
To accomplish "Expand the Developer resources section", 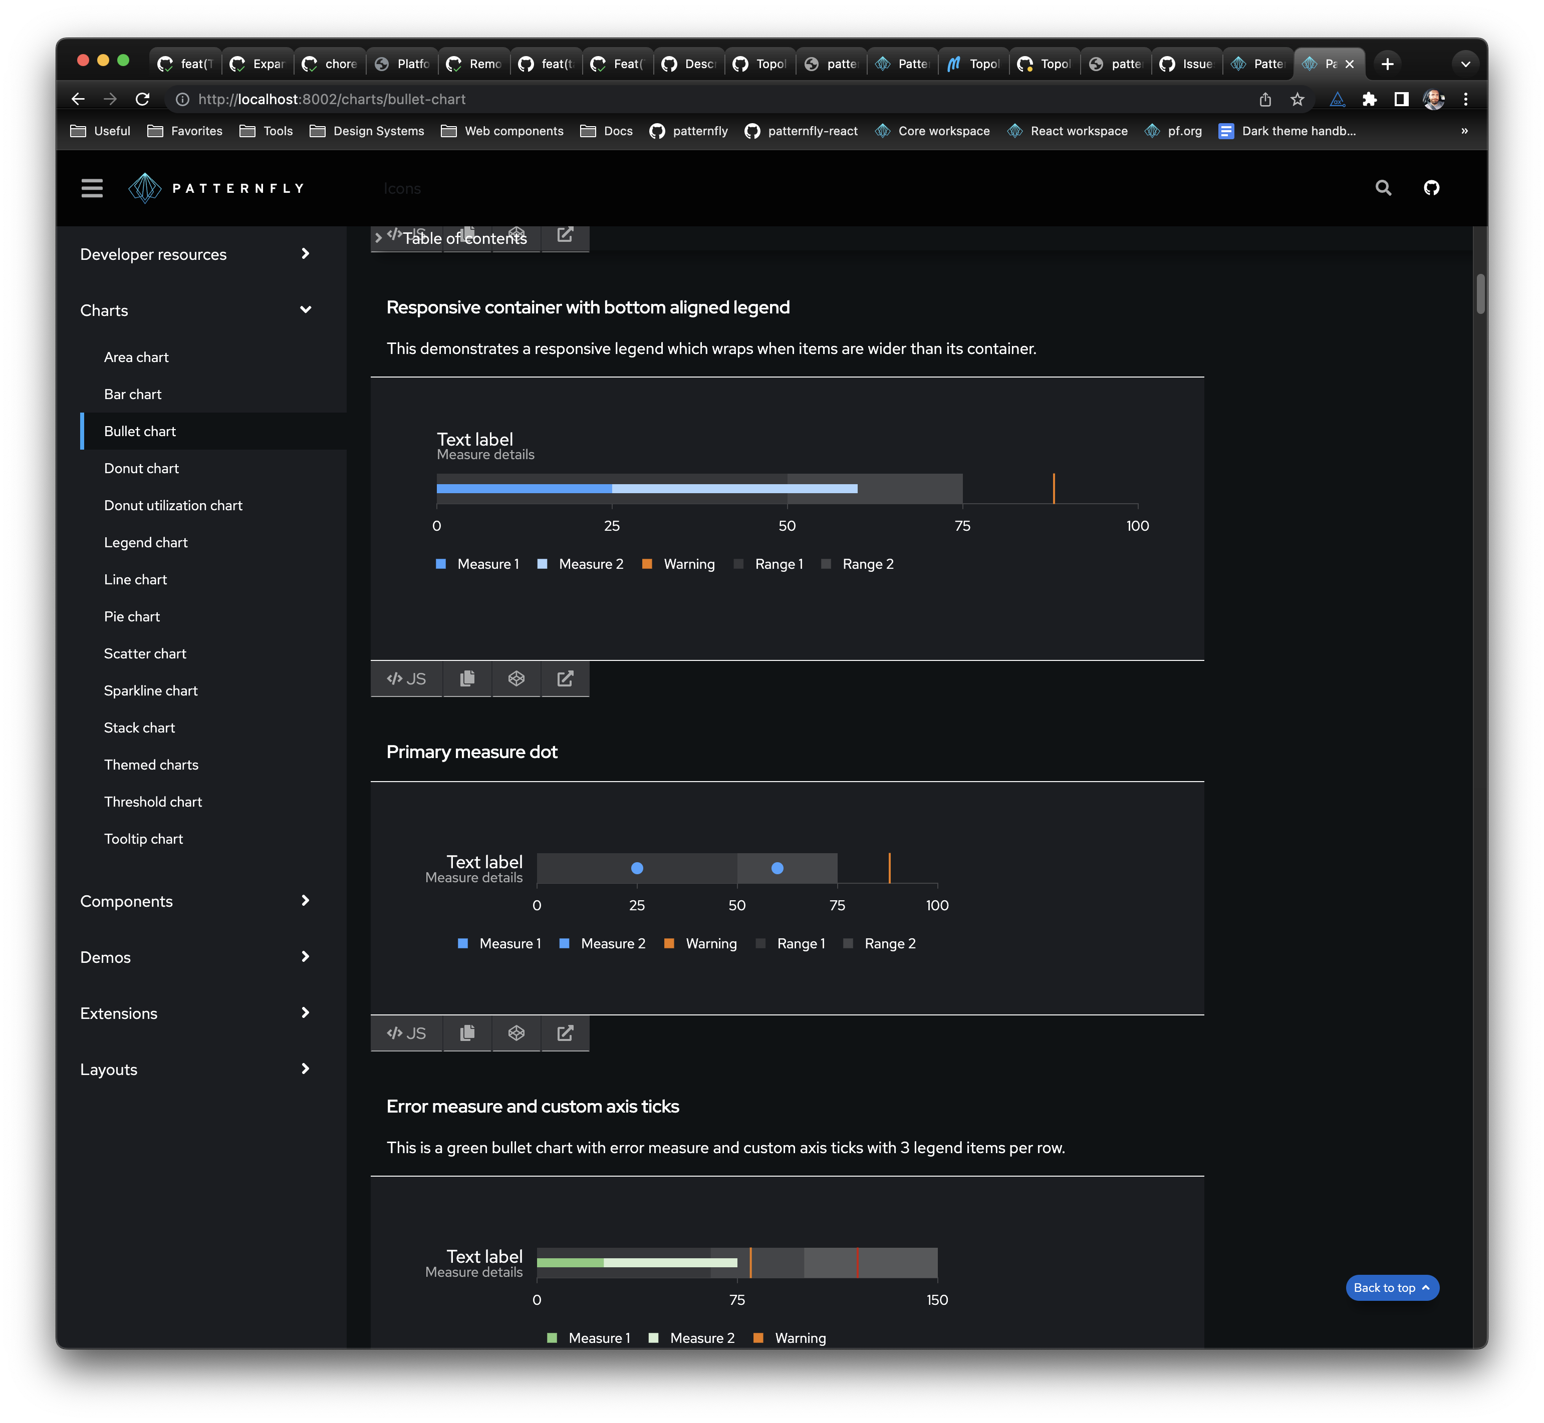I will (305, 253).
